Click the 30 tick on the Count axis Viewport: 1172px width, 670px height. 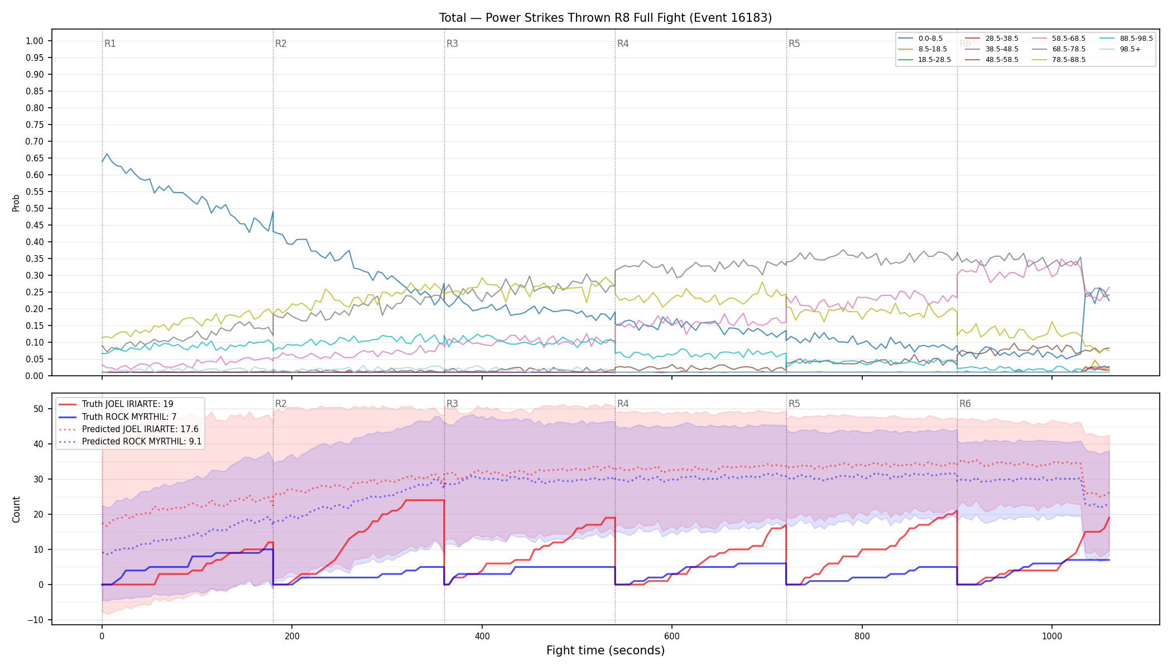(x=39, y=479)
